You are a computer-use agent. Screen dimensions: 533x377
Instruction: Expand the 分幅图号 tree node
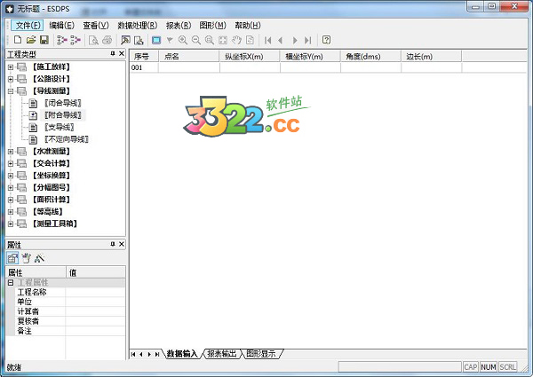click(11, 187)
